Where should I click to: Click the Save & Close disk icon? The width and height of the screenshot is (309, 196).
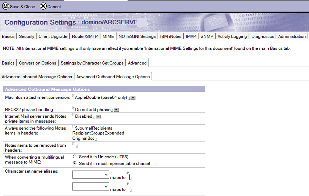(x=6, y=6)
